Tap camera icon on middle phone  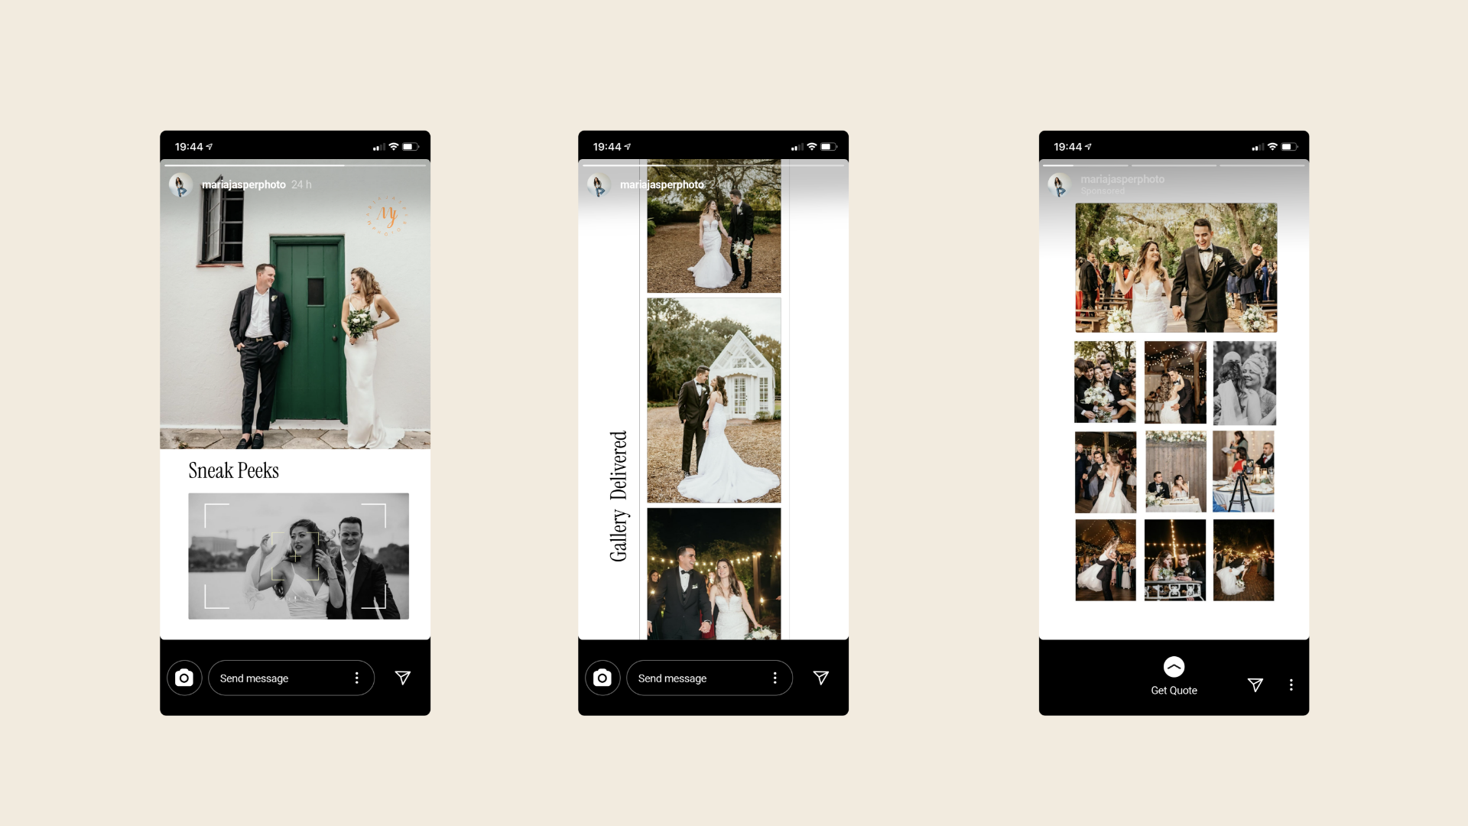(602, 678)
